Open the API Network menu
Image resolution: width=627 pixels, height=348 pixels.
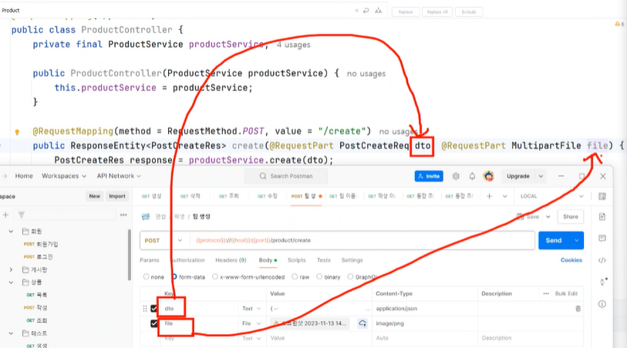[119, 176]
